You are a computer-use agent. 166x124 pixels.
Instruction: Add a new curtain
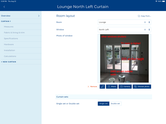[9, 62]
